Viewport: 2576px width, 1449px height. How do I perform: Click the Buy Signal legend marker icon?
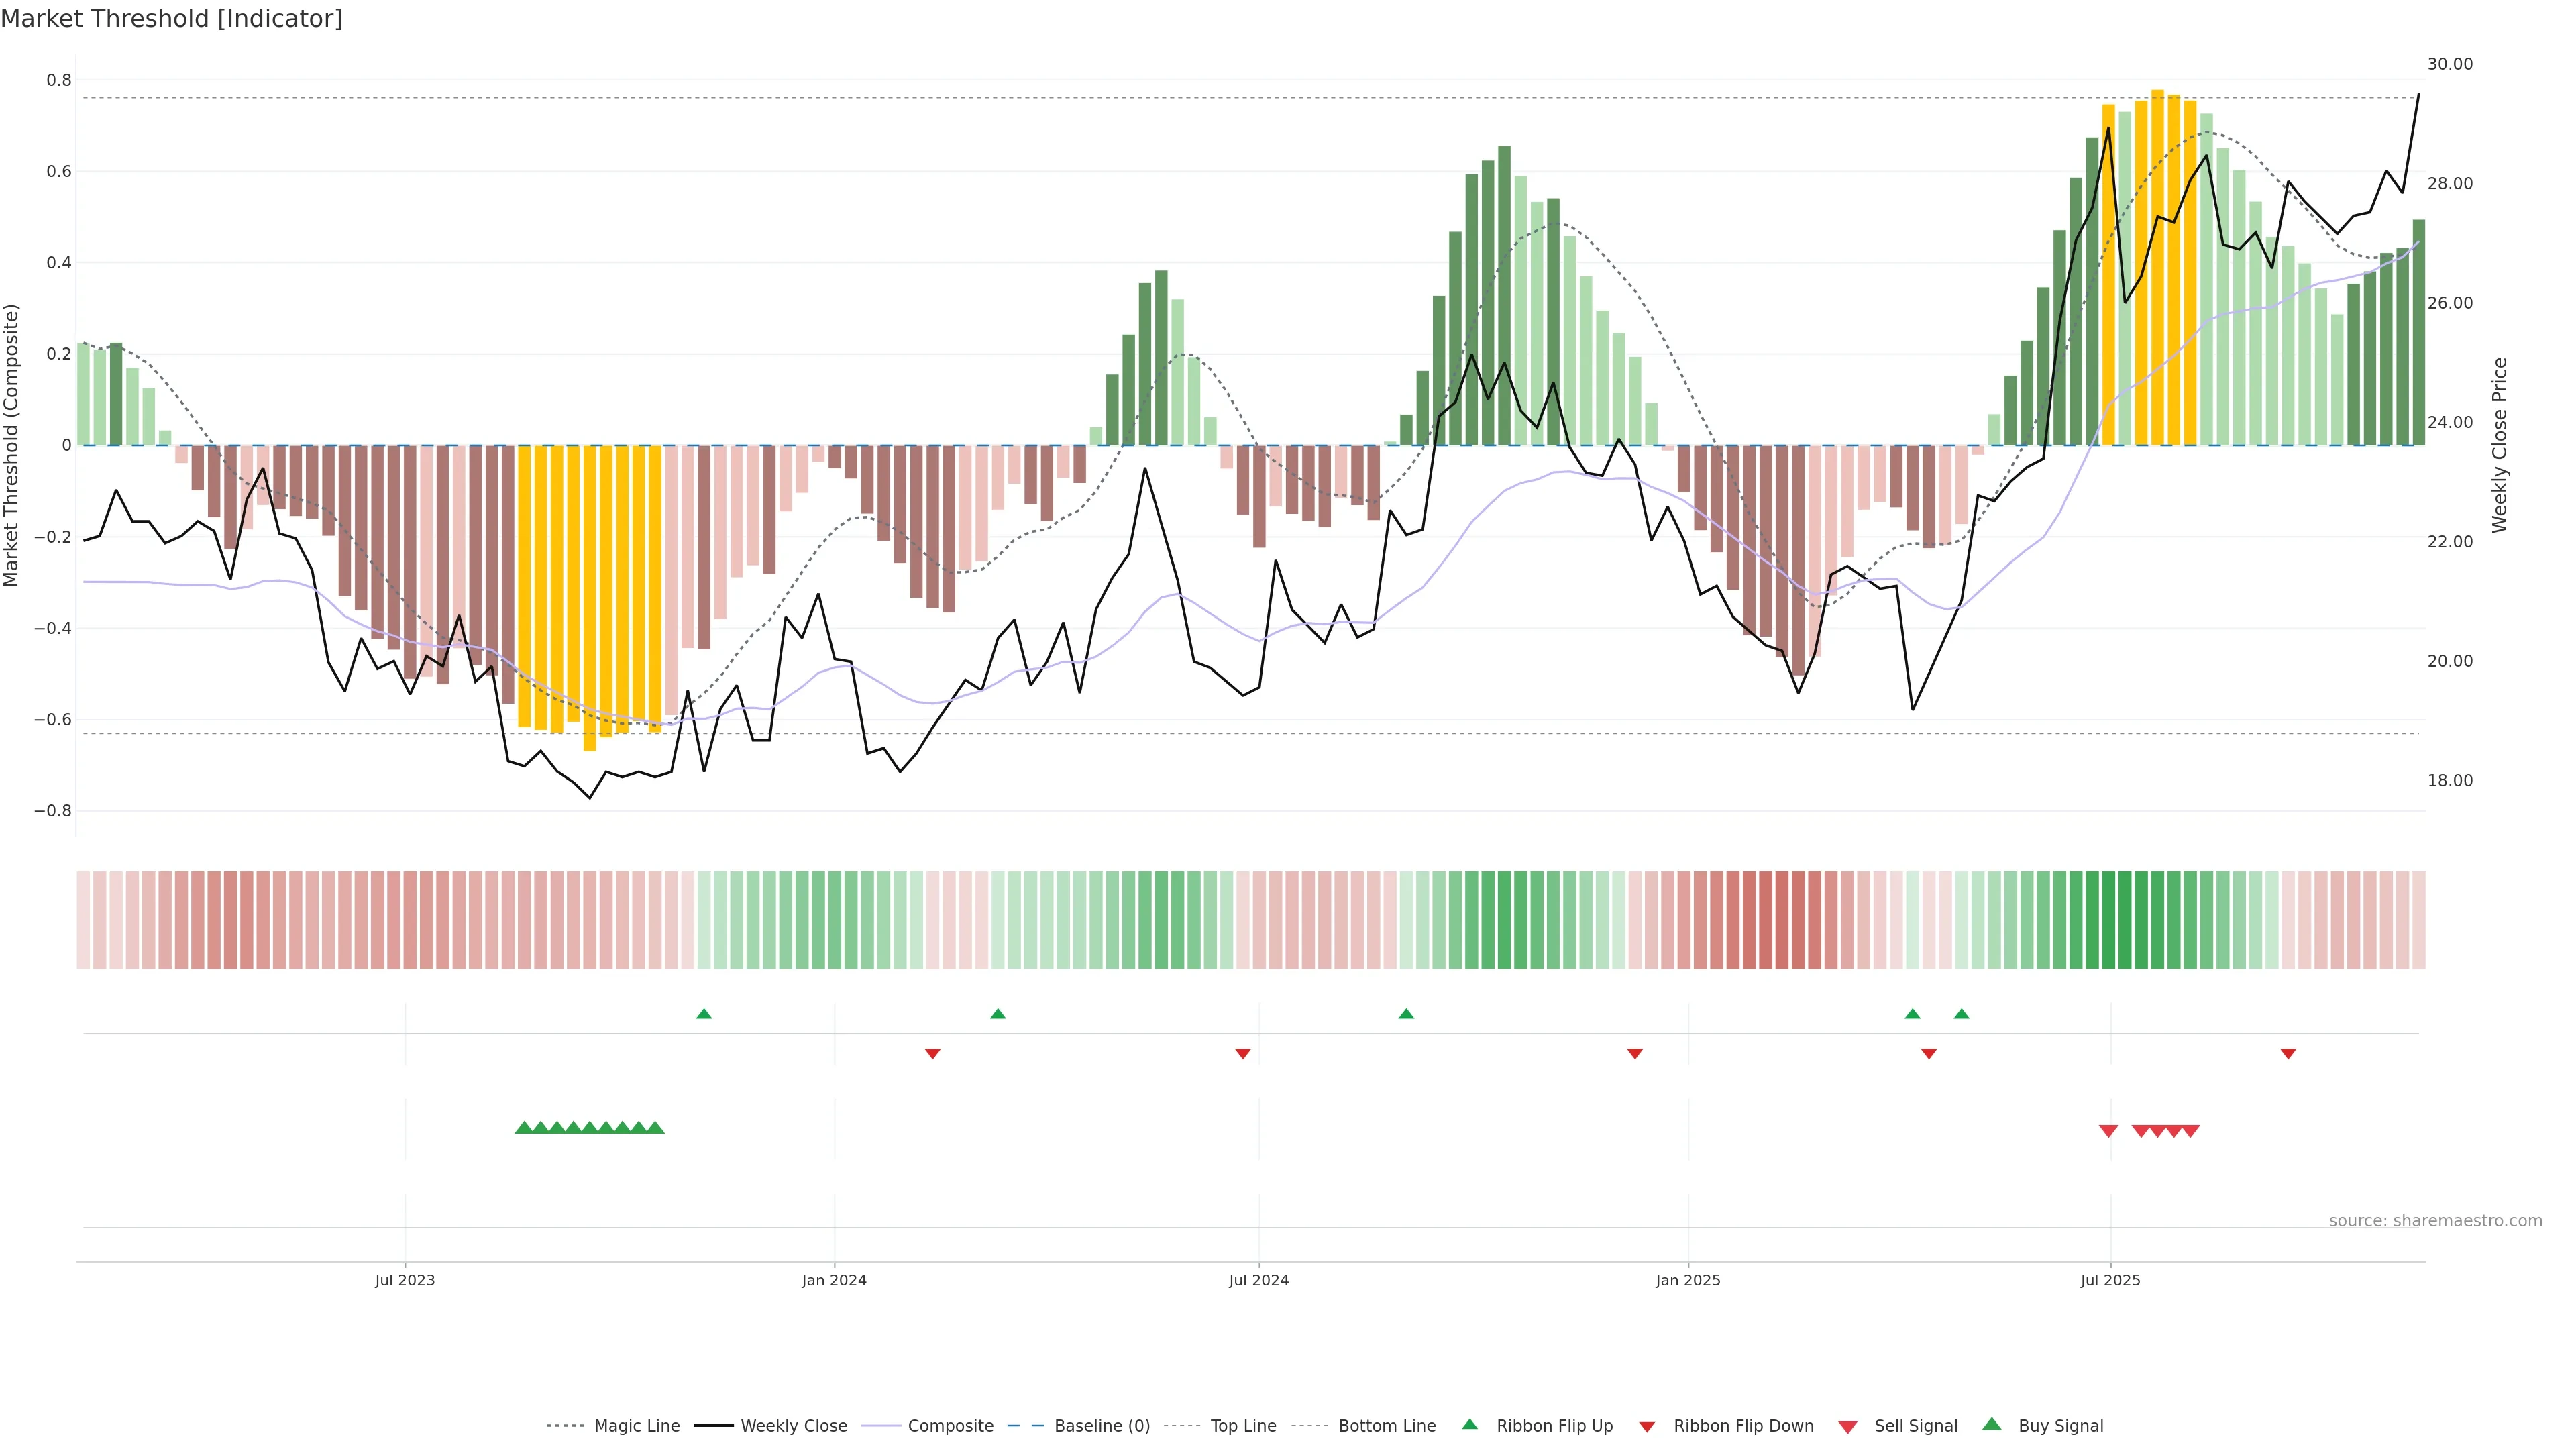[1991, 1424]
